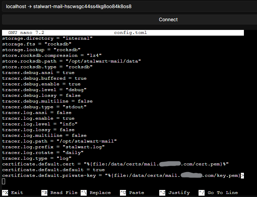Click the ^U Paste shortcut
Screen dimensions: 257x197
(132, 193)
